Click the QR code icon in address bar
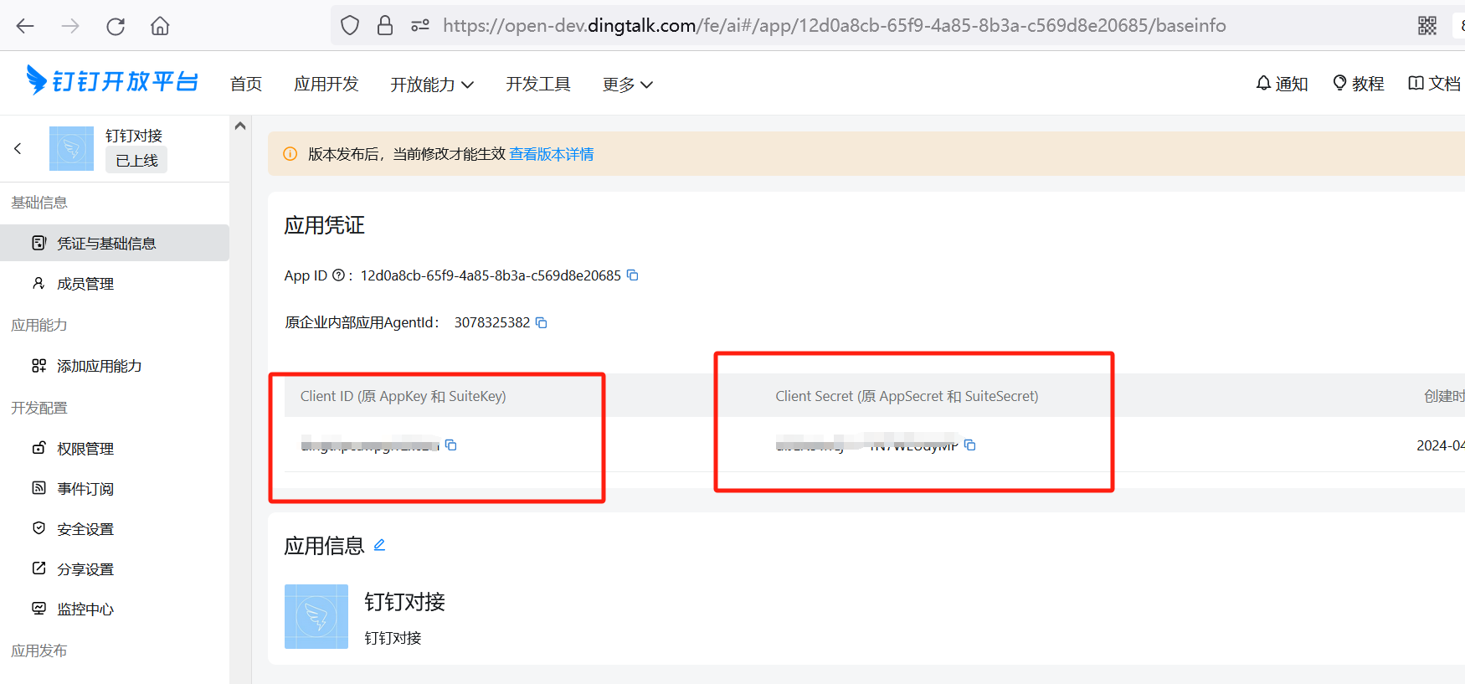Viewport: 1465px width, 684px height. pyautogui.click(x=1427, y=26)
